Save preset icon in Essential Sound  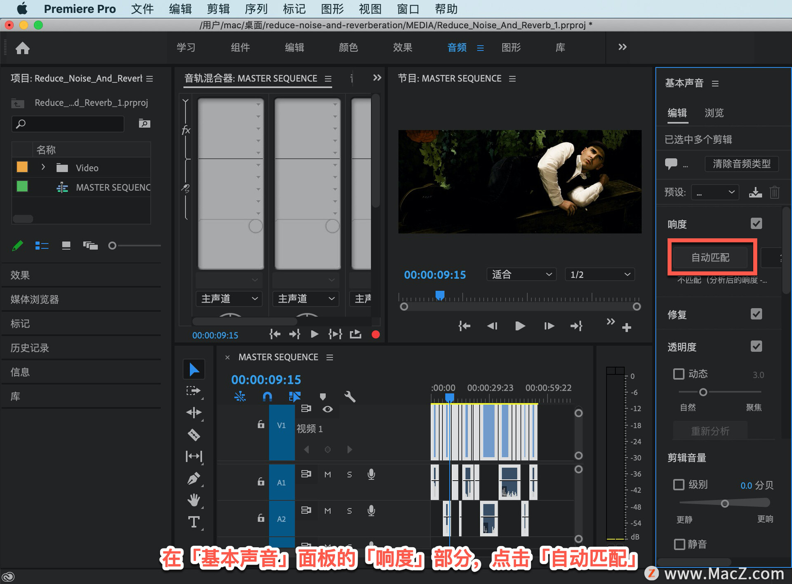point(755,192)
